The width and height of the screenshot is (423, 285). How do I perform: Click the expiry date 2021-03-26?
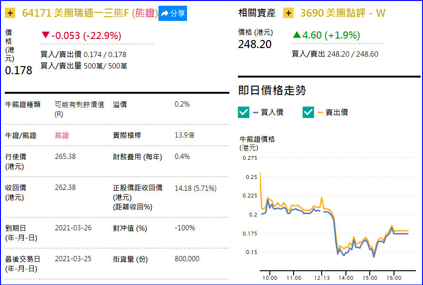click(73, 228)
